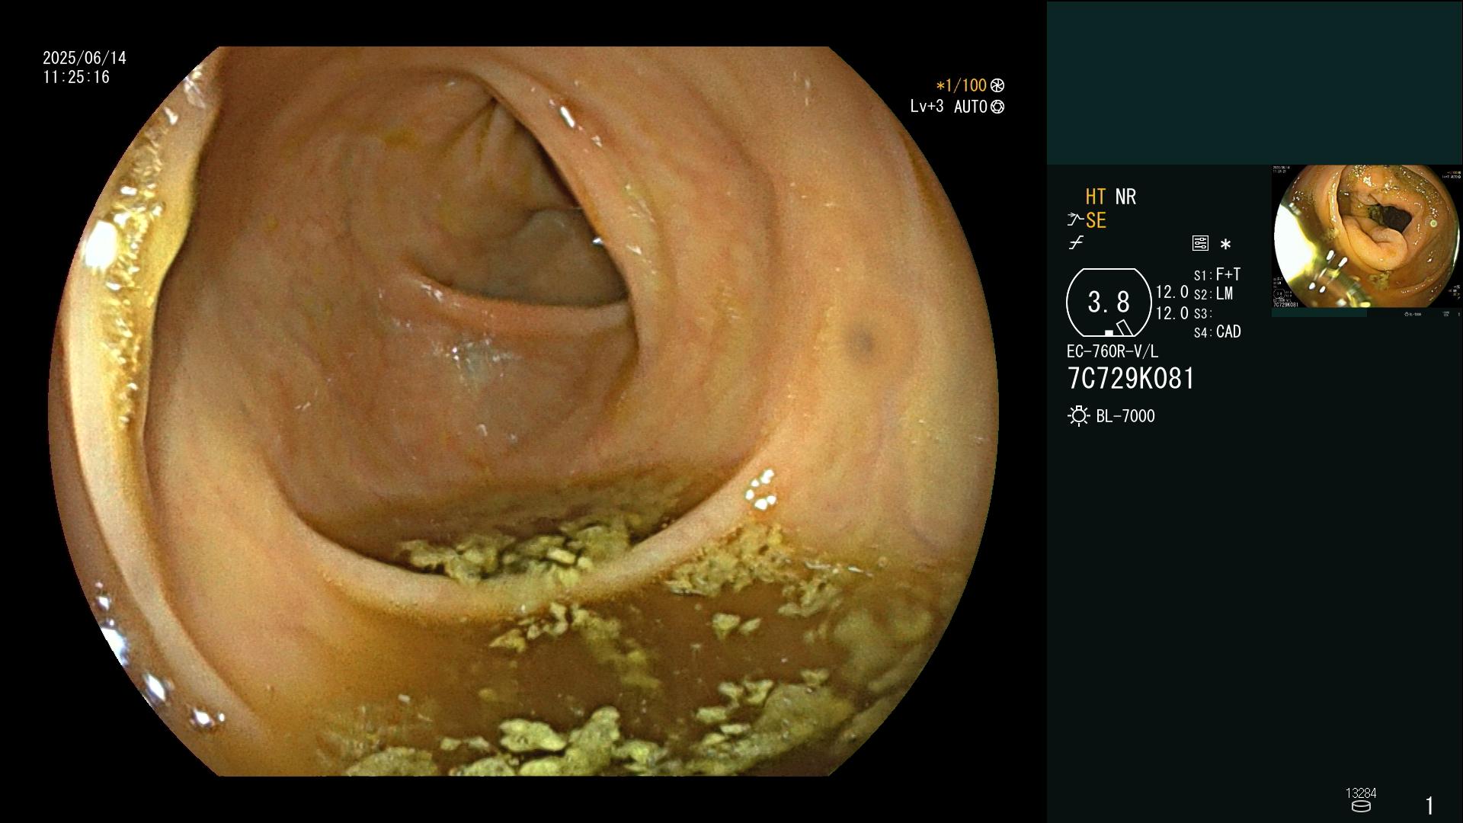Click the remaining image count 13284

[1361, 793]
